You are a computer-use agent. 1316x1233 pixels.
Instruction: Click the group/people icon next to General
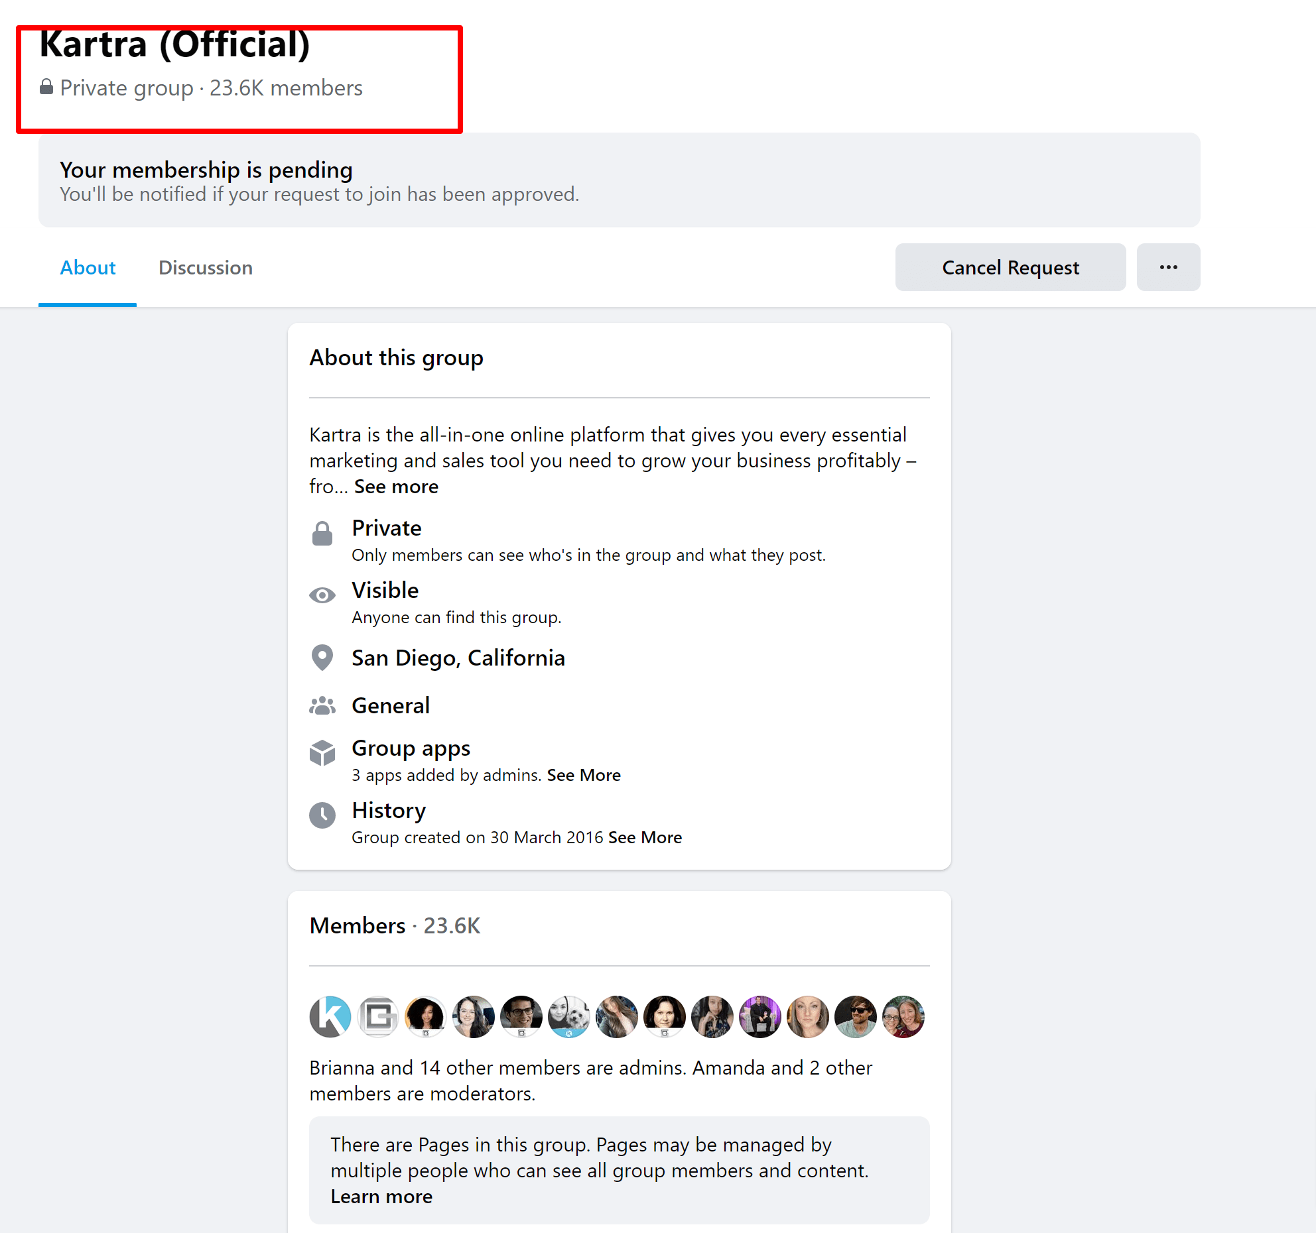tap(322, 705)
